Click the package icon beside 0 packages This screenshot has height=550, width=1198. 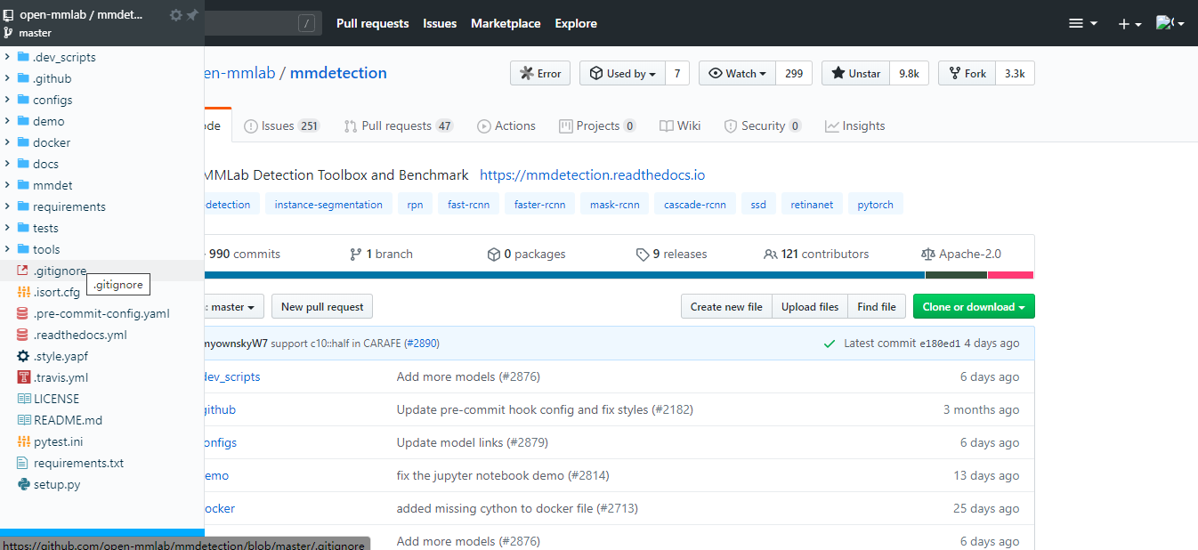coord(494,255)
